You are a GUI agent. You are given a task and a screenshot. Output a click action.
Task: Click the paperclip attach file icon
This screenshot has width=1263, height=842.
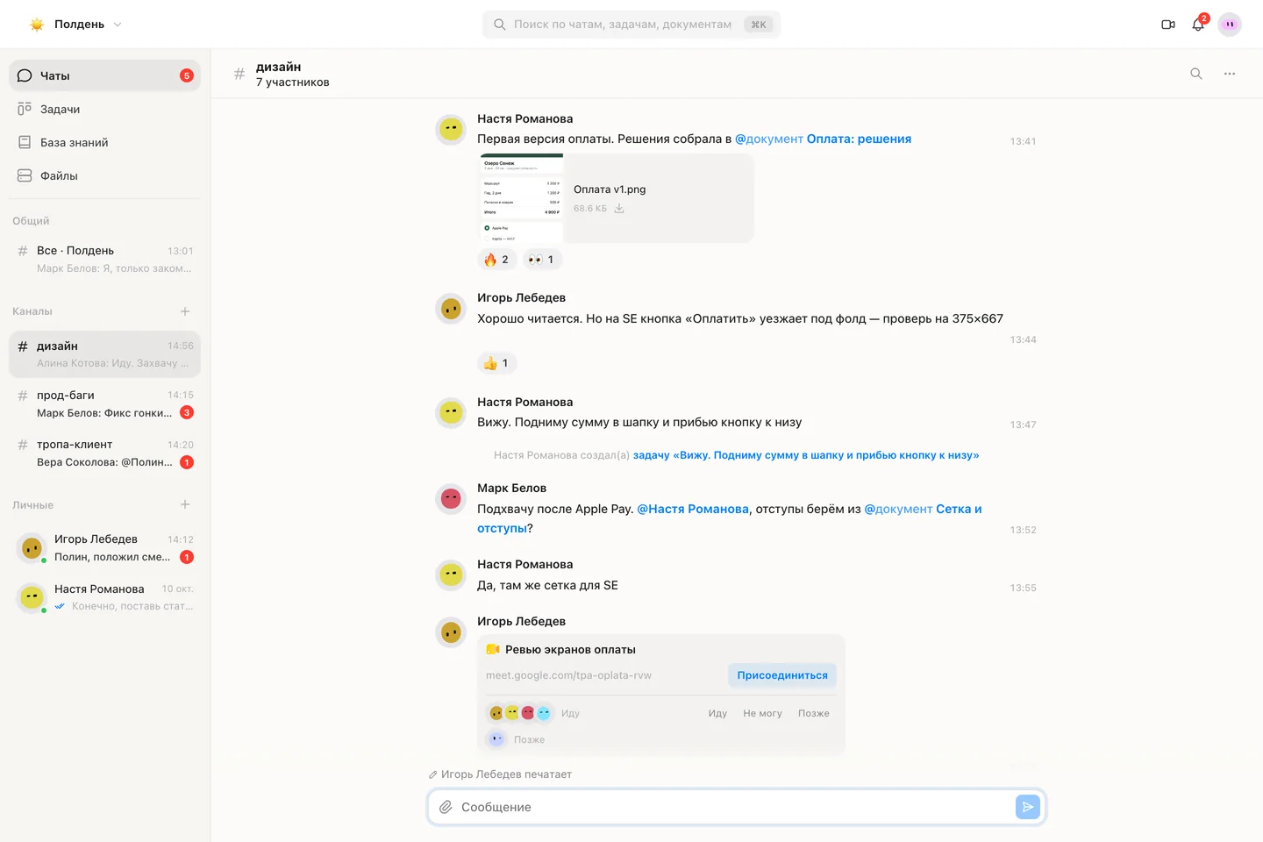pos(446,807)
